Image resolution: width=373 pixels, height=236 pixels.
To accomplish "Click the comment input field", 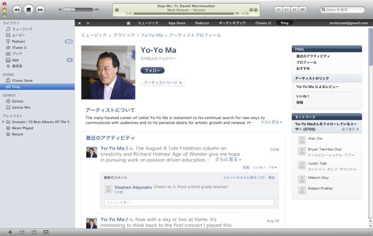I will (x=189, y=203).
